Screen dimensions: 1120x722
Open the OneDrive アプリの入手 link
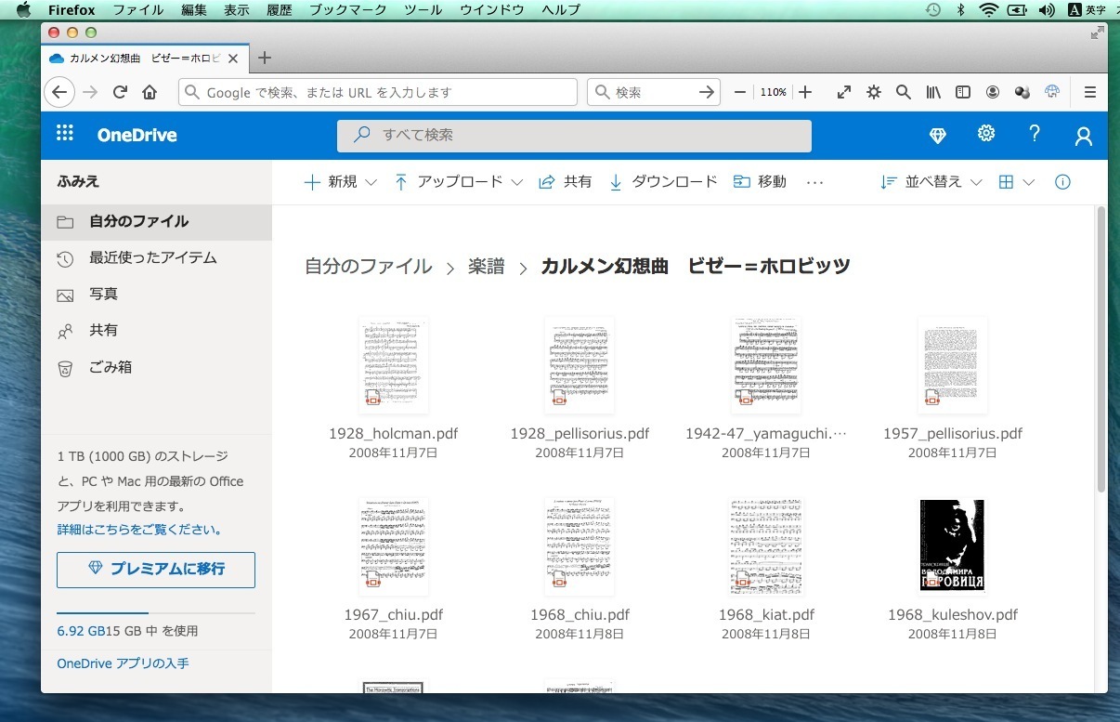coord(123,663)
